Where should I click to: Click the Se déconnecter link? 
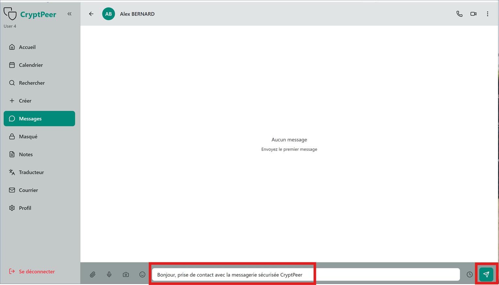point(37,272)
